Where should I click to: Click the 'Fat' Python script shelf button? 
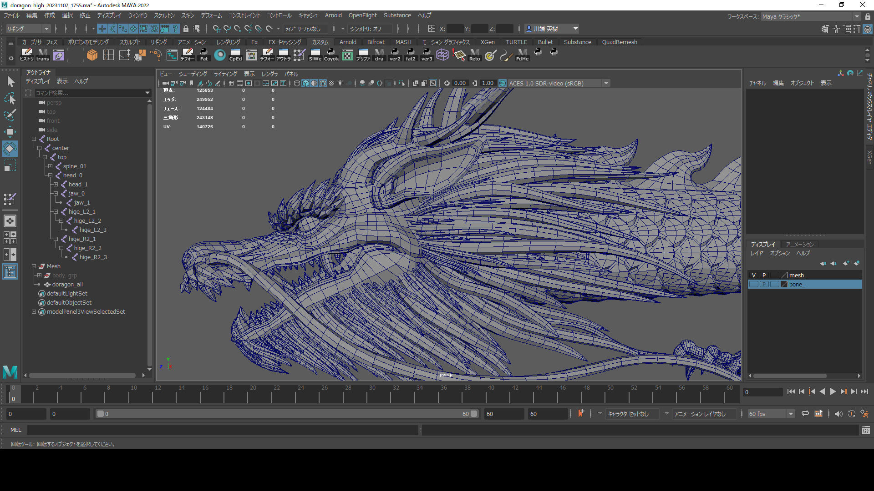click(x=204, y=55)
